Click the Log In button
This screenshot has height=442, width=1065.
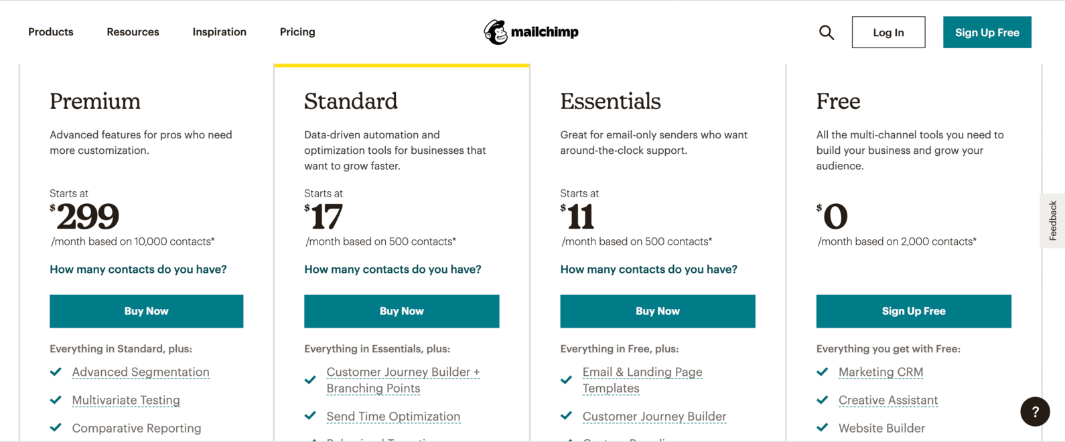888,31
